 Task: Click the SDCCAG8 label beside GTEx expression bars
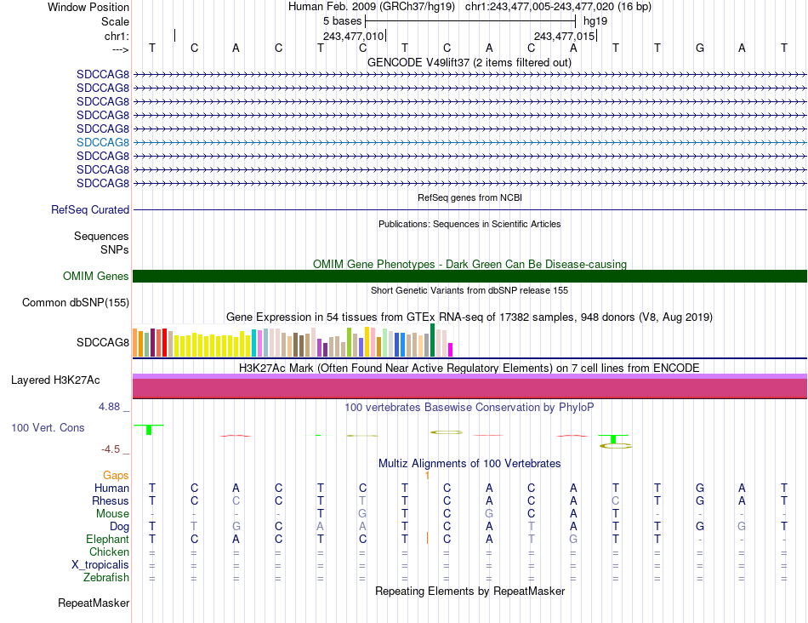103,342
